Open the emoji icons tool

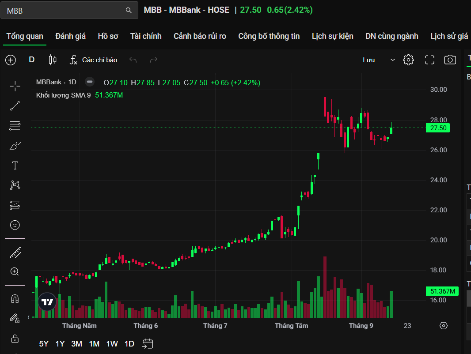point(15,225)
